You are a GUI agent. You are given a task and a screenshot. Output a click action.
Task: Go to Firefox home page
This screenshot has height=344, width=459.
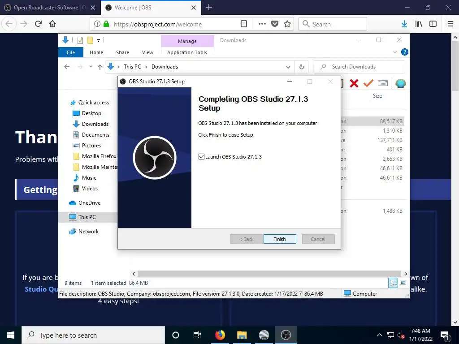click(52, 24)
